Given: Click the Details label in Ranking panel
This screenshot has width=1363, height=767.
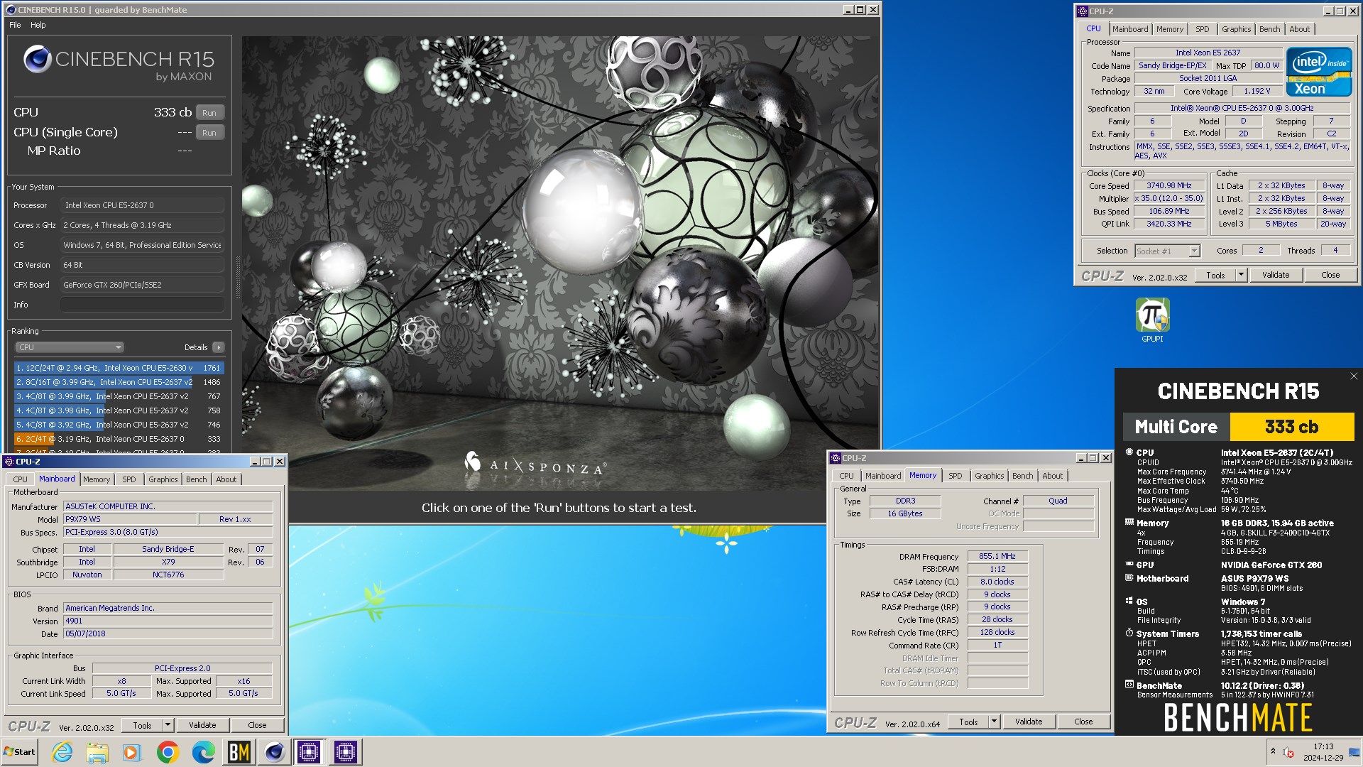Looking at the screenshot, I should [196, 347].
